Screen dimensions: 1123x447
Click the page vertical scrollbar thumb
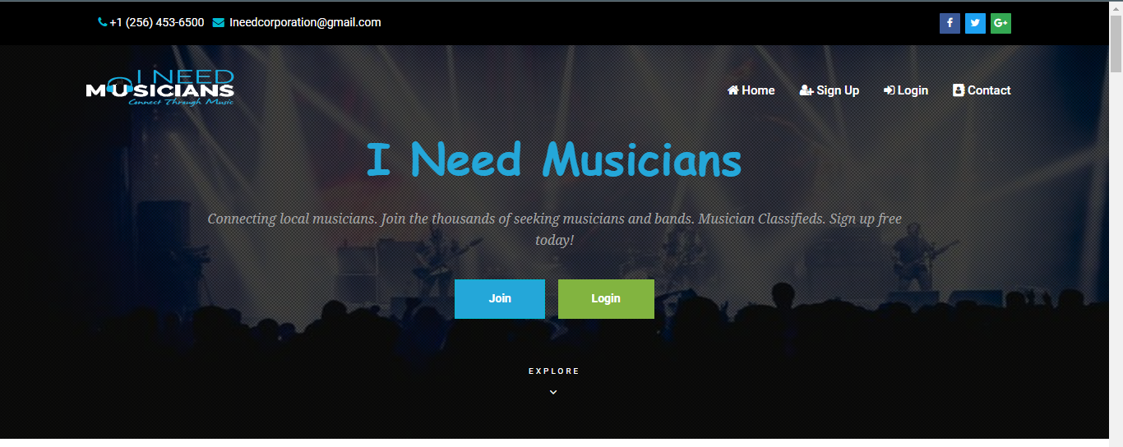point(1116,44)
